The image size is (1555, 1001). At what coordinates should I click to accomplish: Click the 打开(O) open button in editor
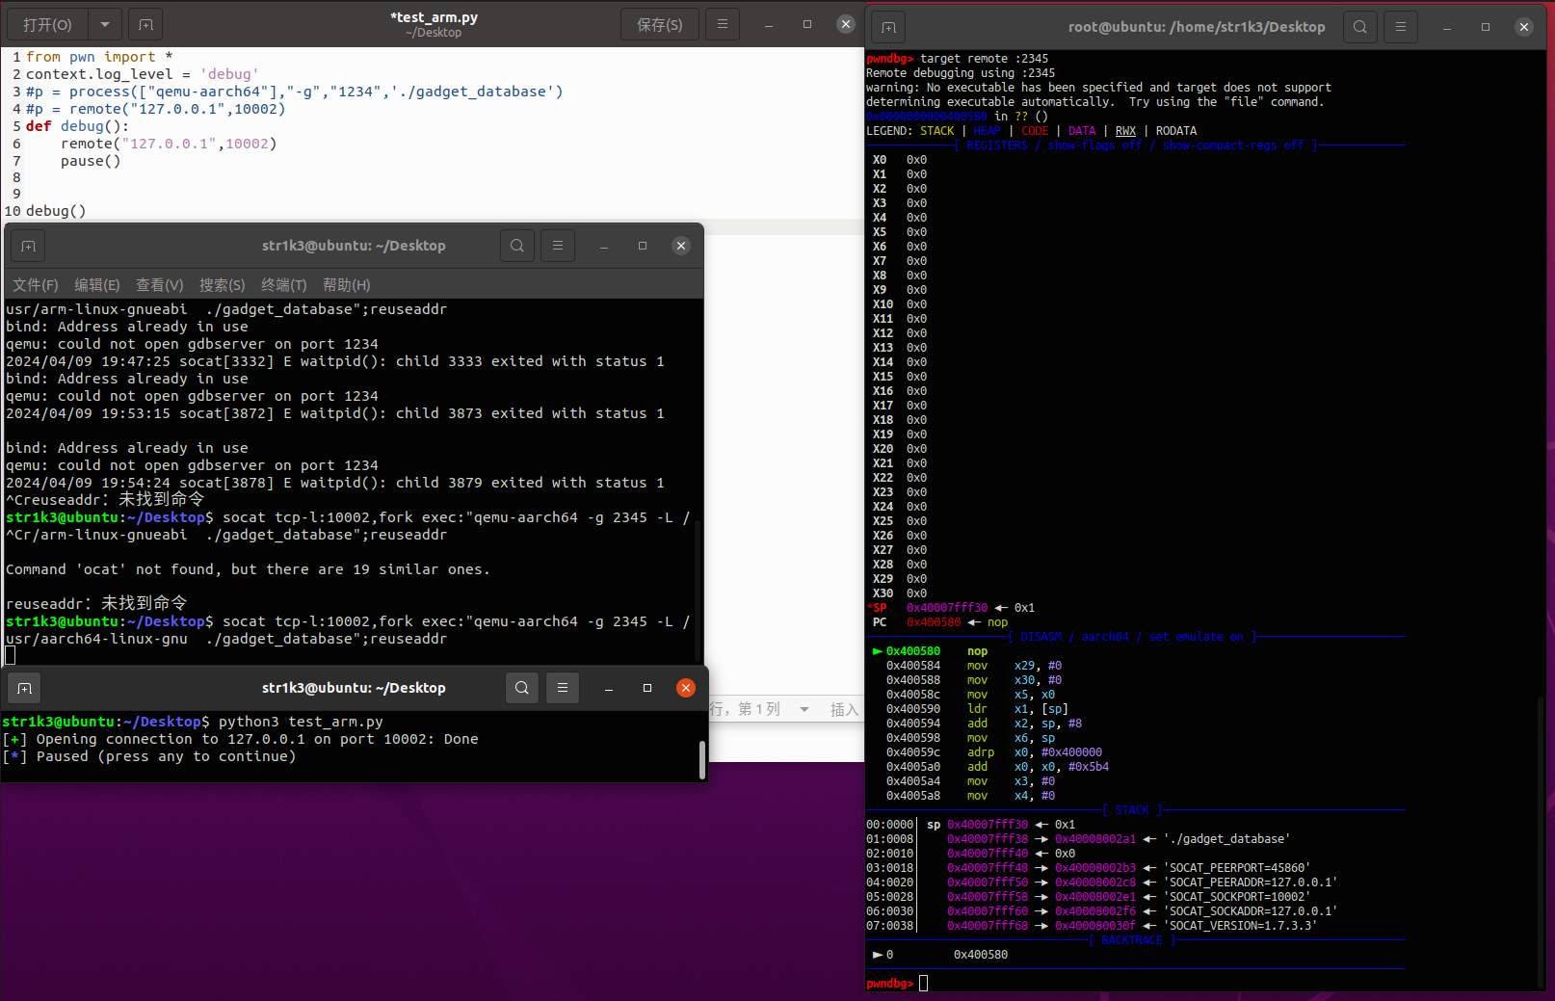click(47, 25)
